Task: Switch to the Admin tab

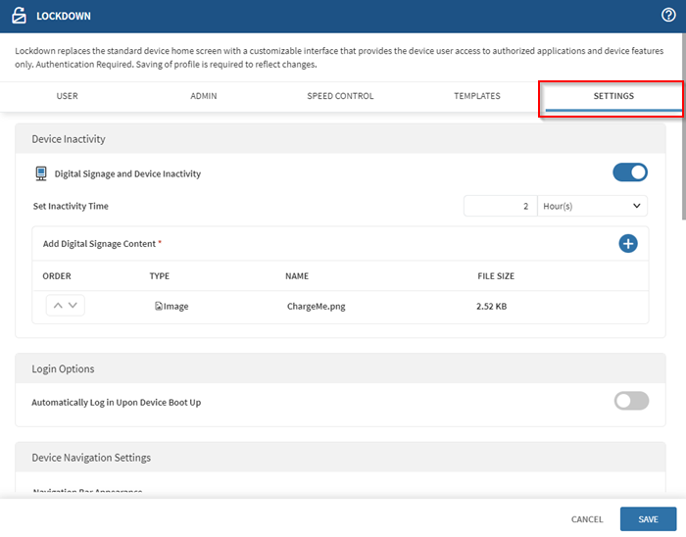Action: [x=203, y=96]
